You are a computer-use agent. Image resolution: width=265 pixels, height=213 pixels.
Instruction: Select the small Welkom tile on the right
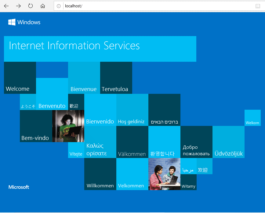click(252, 118)
